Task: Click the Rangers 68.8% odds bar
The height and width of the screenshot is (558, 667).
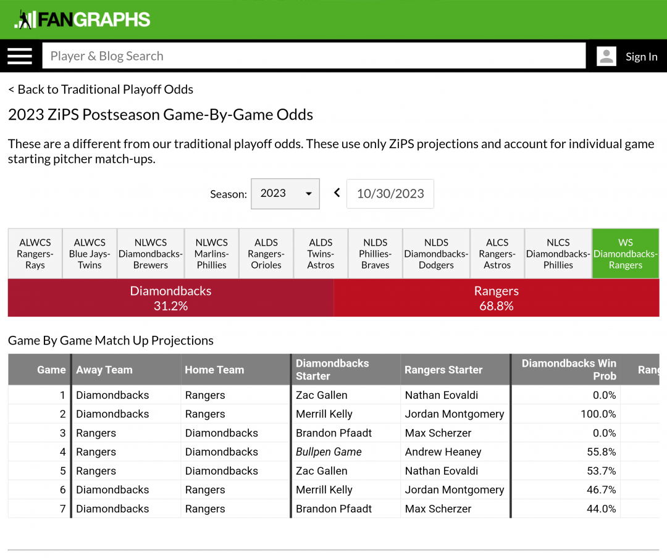Action: point(497,298)
